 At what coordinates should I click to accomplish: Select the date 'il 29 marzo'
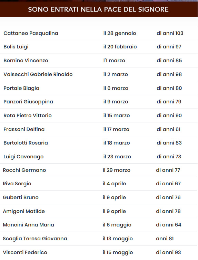[116, 170]
